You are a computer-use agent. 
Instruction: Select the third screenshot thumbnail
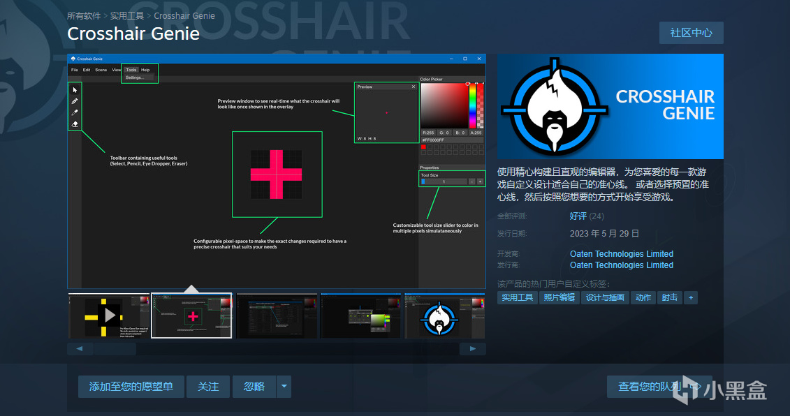click(277, 315)
